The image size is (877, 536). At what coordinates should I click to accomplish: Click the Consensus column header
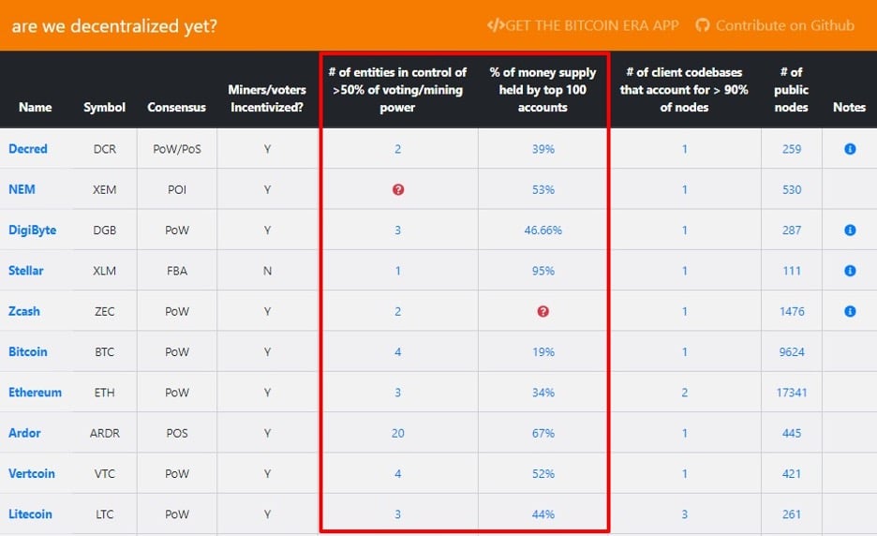(177, 107)
